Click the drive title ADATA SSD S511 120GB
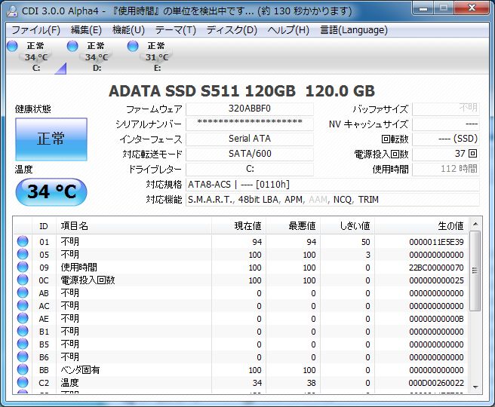495x407 pixels. [x=202, y=90]
